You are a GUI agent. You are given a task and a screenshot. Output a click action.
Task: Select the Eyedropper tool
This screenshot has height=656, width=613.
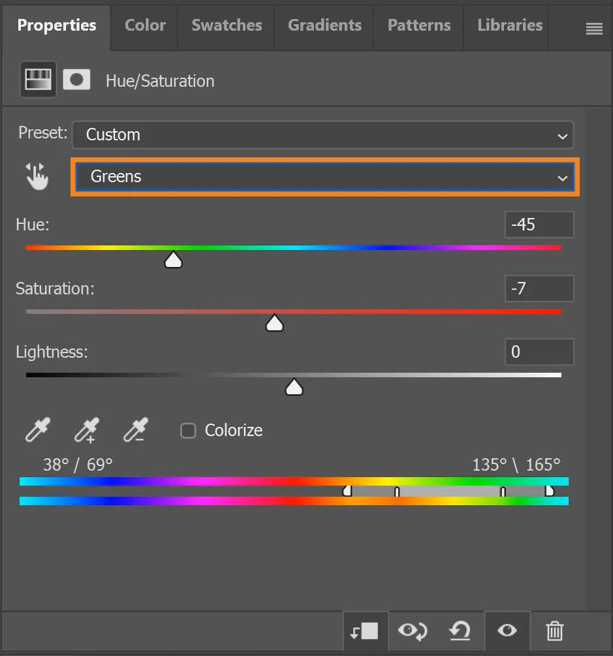coord(38,431)
